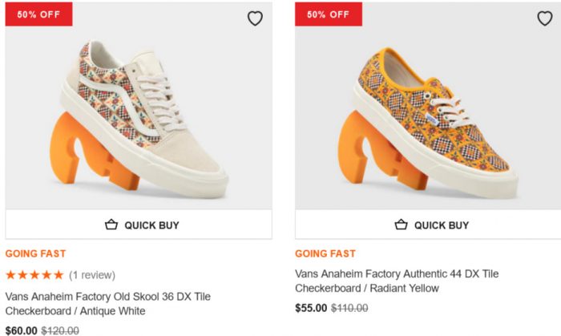Open the (1 review) link

[92, 275]
